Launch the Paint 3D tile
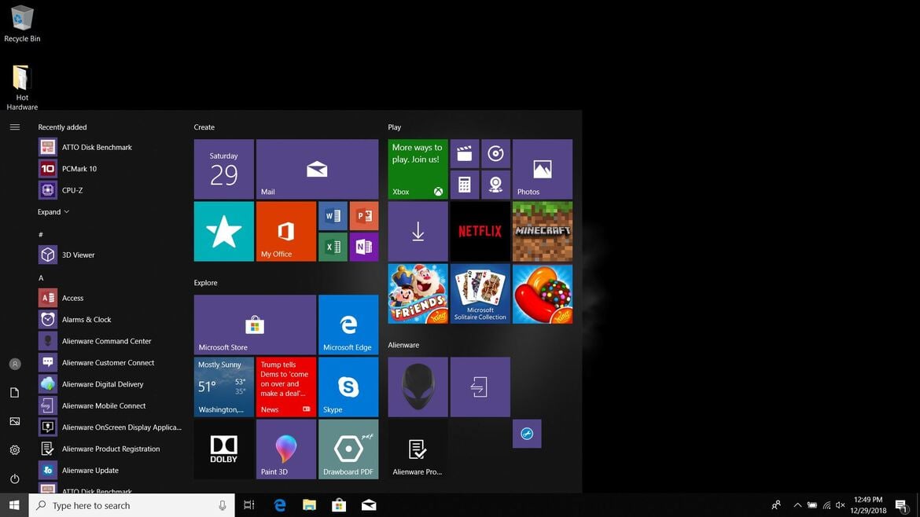The height and width of the screenshot is (517, 920). pyautogui.click(x=285, y=449)
